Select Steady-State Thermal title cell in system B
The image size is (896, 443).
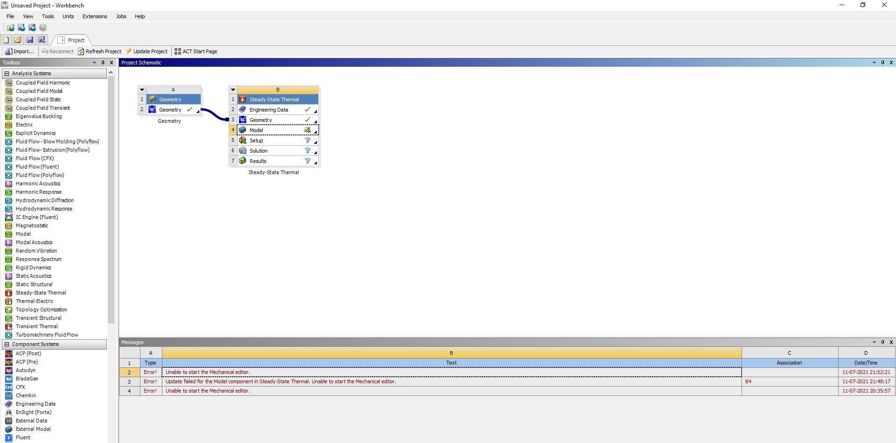[x=278, y=99]
